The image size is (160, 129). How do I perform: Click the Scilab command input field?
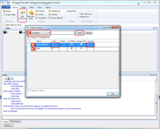[80, 117]
